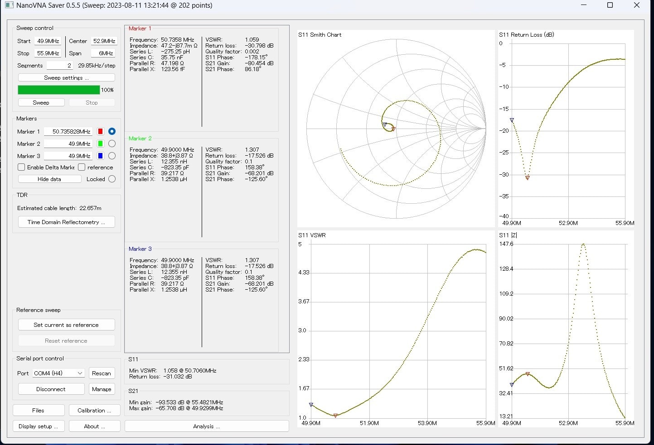Enable the Delta Marker checkbox

tap(21, 167)
